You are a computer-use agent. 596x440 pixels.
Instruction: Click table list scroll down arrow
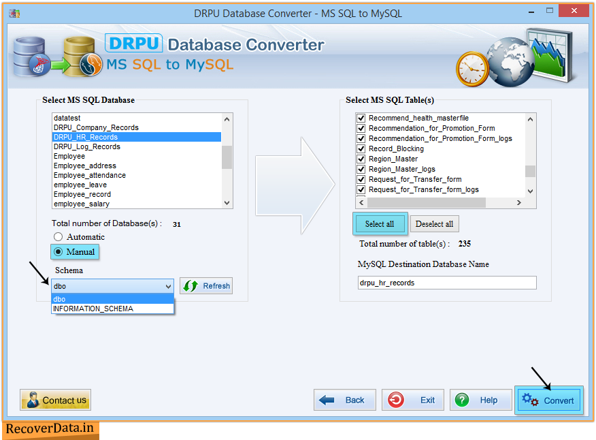pos(530,191)
